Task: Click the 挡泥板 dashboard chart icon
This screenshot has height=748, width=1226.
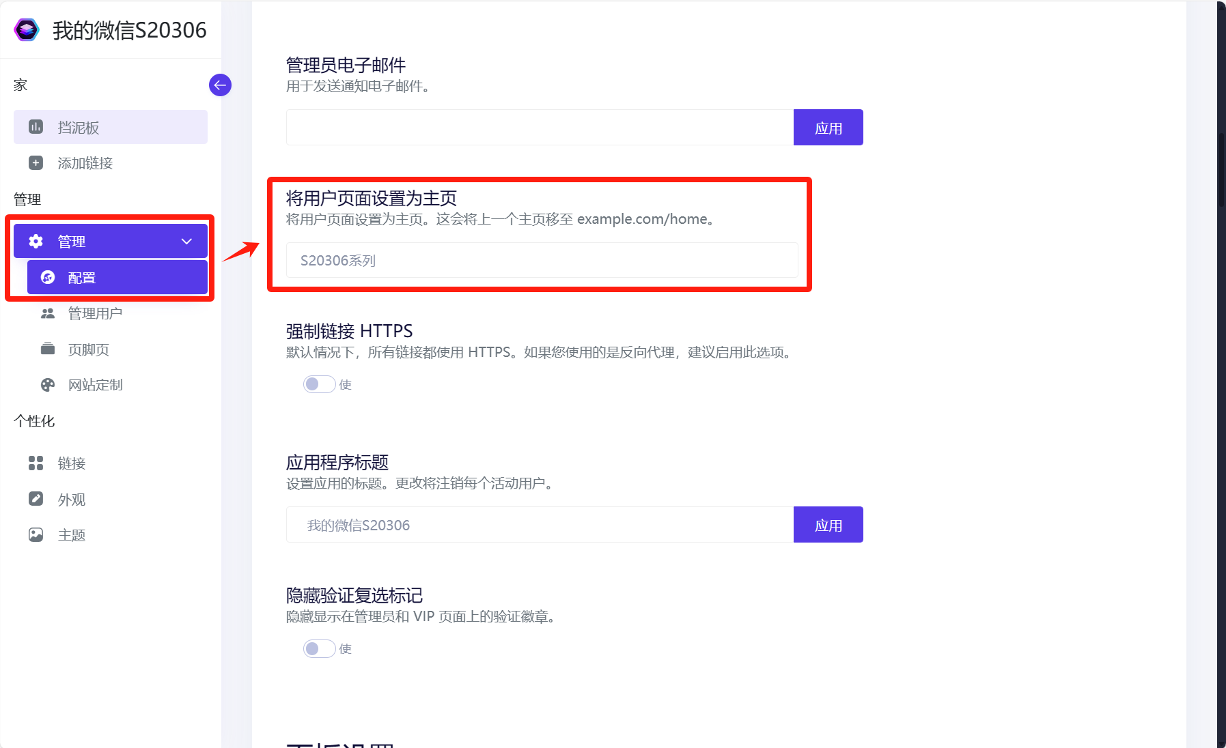Action: pos(36,127)
